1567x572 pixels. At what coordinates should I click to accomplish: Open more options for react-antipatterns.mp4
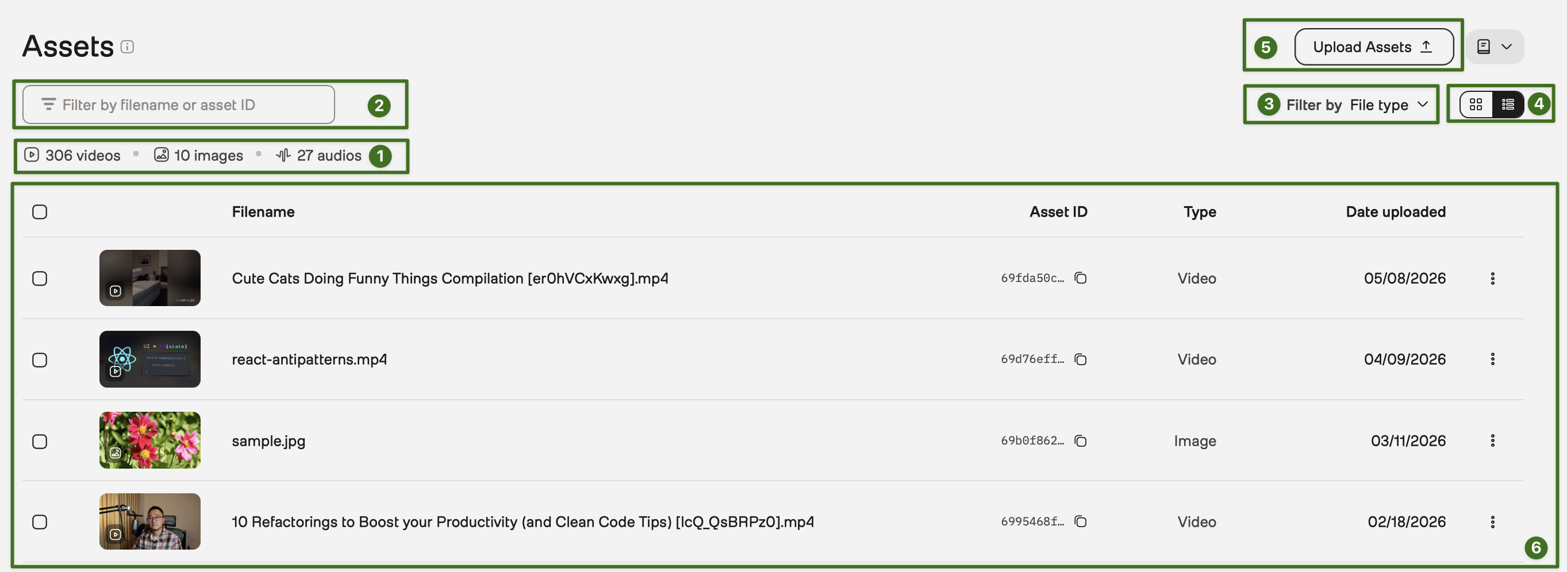pos(1492,360)
